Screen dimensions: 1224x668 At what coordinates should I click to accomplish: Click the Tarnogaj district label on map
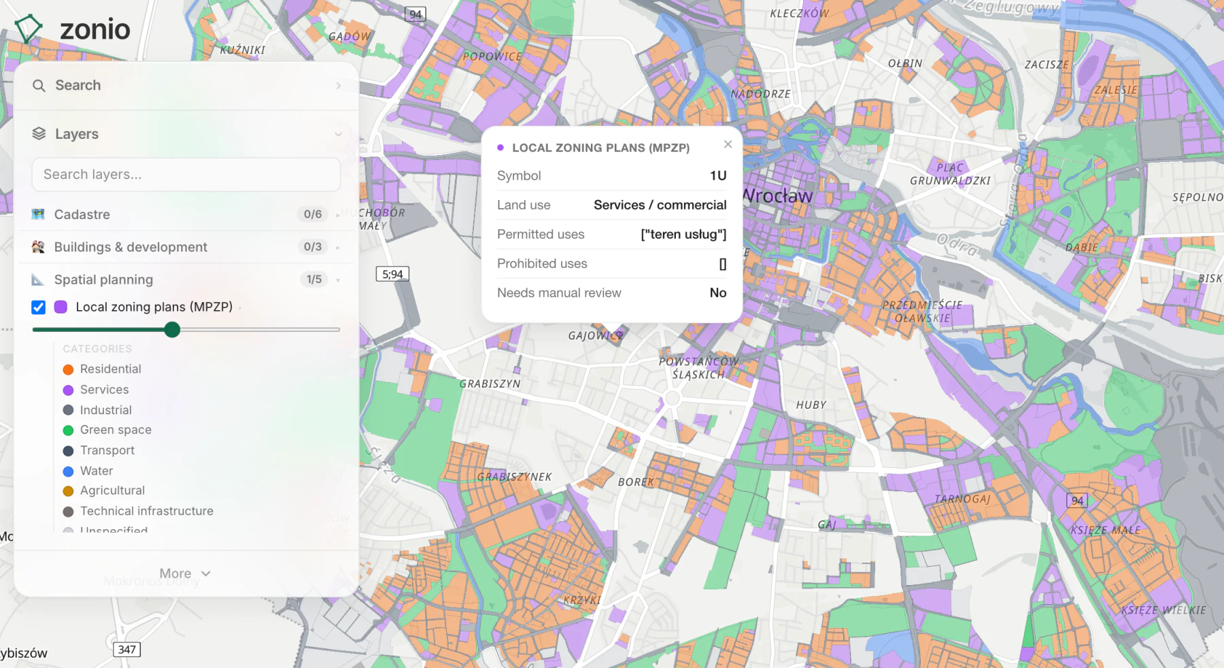tap(962, 499)
